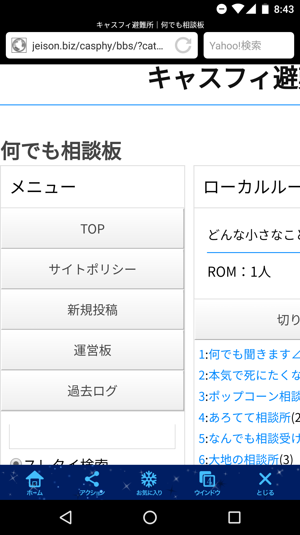Open the Action share icon
Screen dimensions: 300x535
click(x=92, y=483)
